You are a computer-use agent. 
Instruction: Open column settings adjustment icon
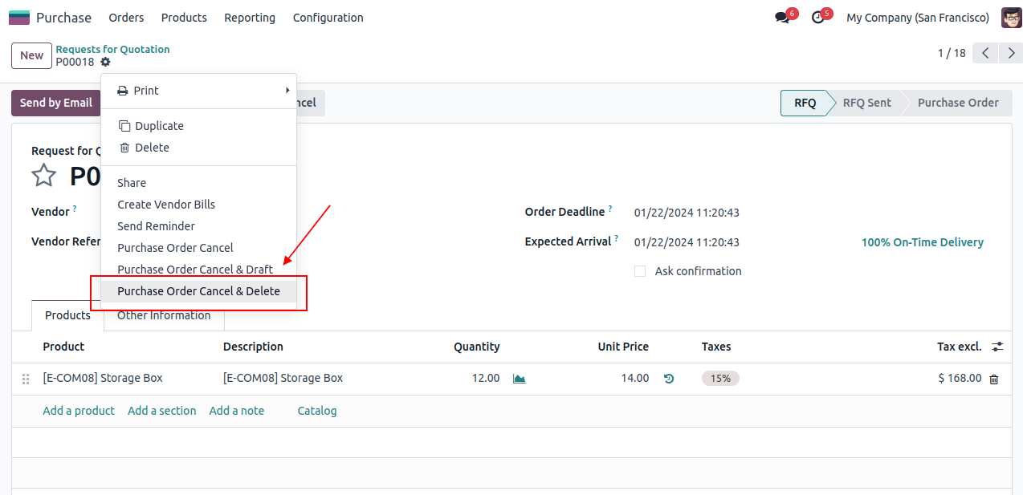pyautogui.click(x=997, y=347)
